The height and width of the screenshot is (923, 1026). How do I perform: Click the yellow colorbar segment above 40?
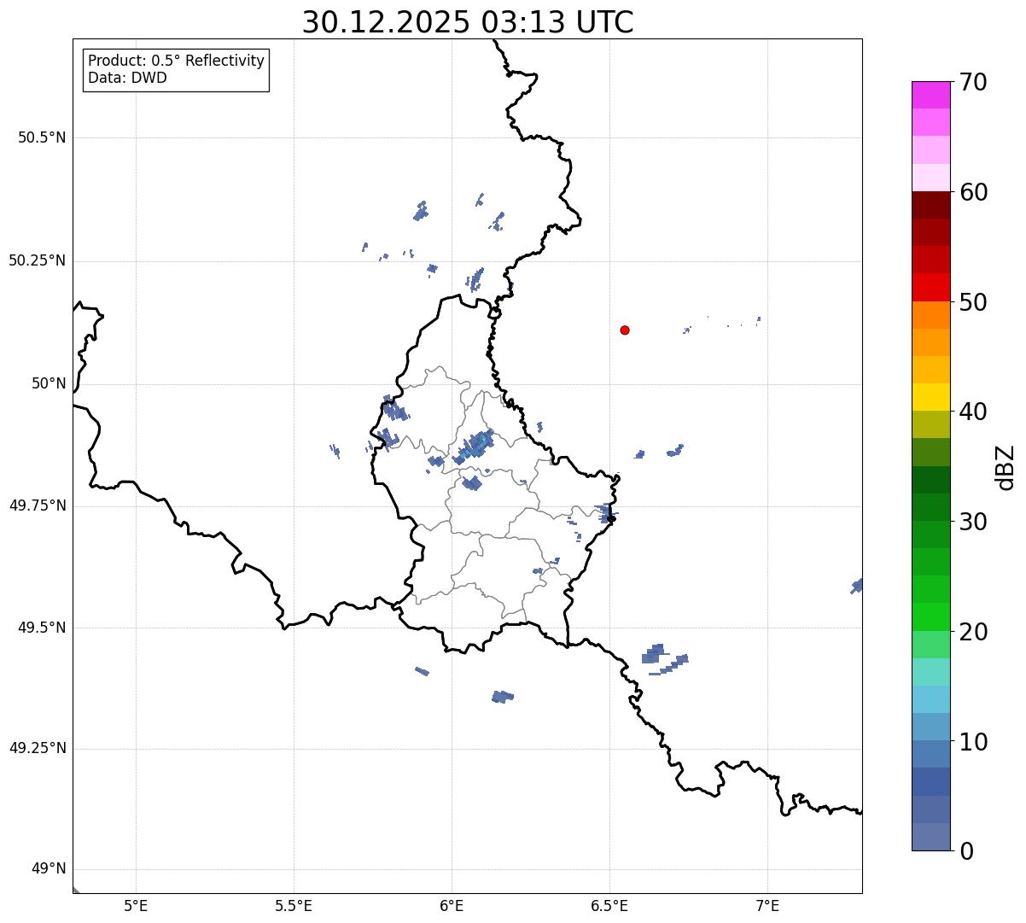(x=930, y=397)
